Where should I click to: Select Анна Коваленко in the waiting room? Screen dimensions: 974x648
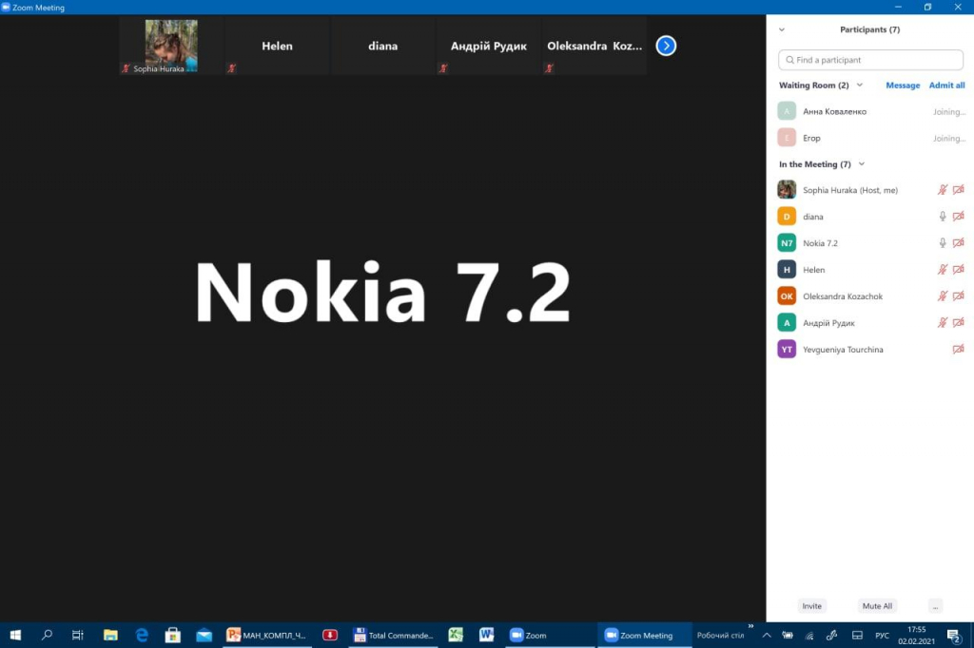870,111
